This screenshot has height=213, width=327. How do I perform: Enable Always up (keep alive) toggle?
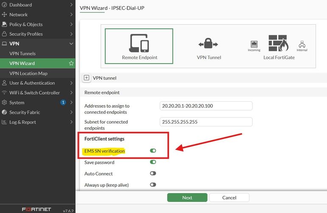click(153, 185)
